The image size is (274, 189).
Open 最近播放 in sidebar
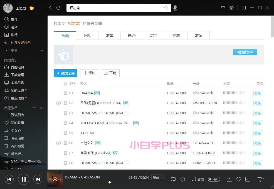[x=14, y=98]
